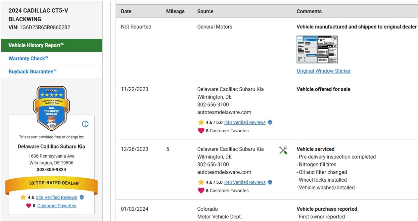Viewport: 418px width, 221px height.
Task: Click the Top-Rated Dealer CARFAX badge
Action: [51, 108]
